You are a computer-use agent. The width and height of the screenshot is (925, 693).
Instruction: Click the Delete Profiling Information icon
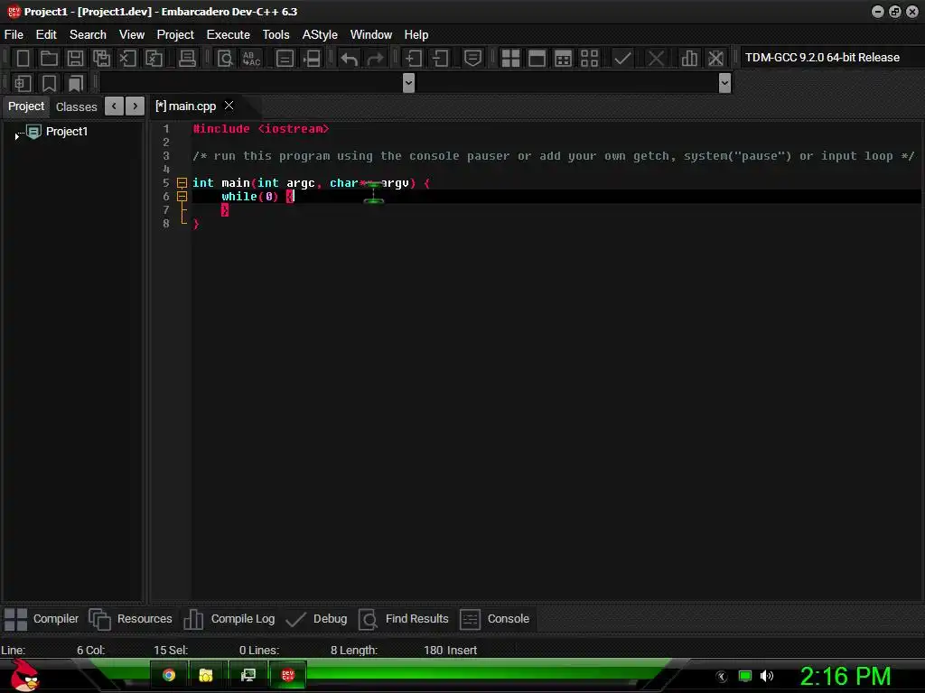coord(715,58)
